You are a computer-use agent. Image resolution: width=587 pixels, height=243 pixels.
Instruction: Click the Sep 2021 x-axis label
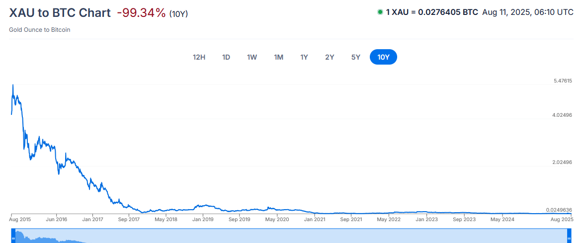tap(351, 220)
